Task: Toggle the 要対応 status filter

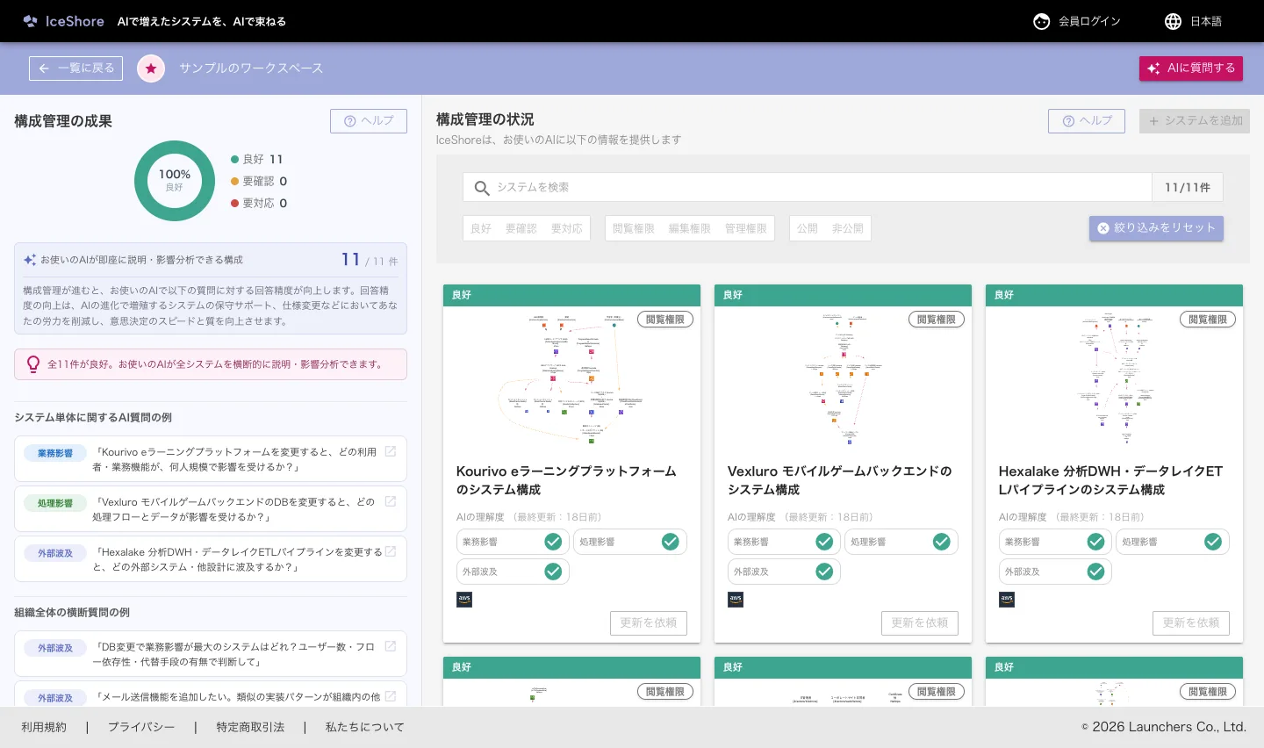Action: [x=567, y=228]
